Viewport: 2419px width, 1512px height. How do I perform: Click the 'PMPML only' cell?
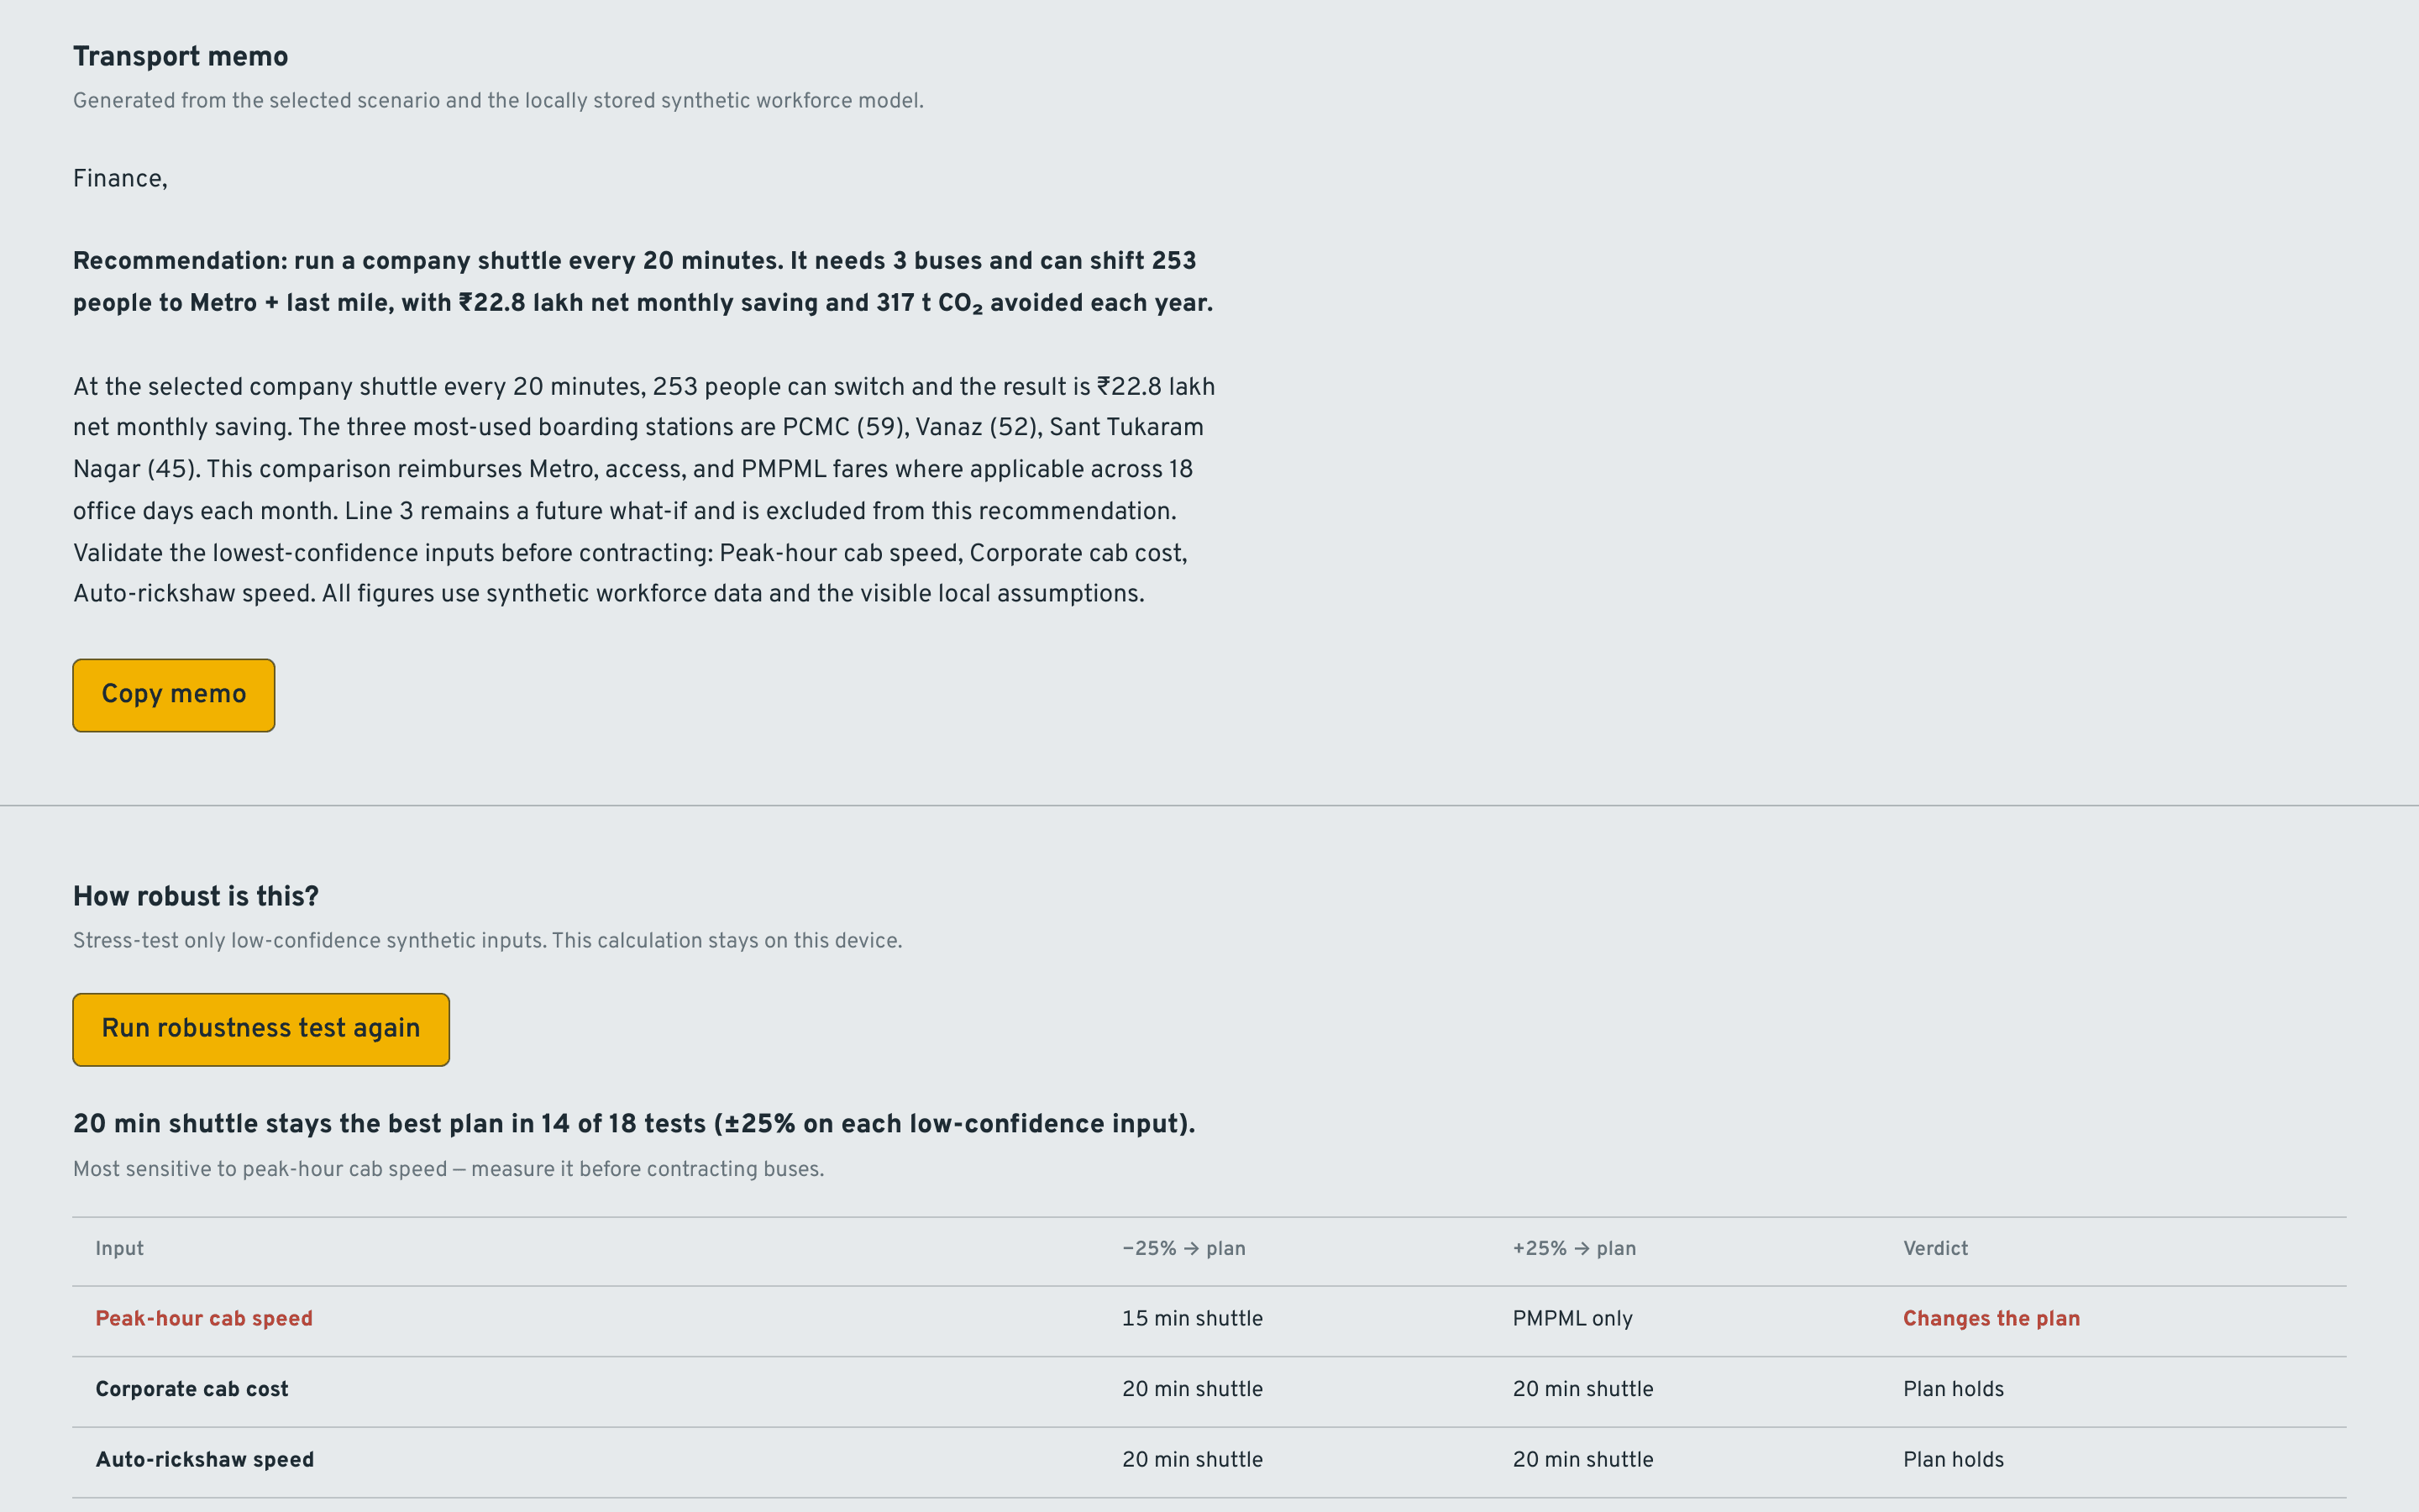pos(1572,1319)
